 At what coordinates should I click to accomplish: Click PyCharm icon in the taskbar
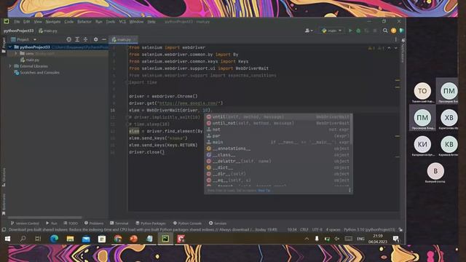pos(165,239)
